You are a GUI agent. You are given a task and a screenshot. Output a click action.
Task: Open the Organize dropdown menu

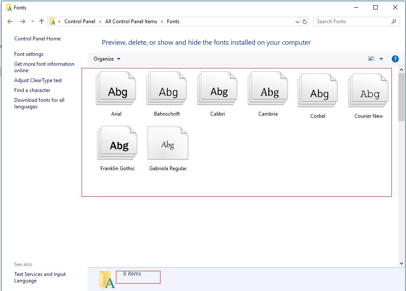click(x=107, y=59)
